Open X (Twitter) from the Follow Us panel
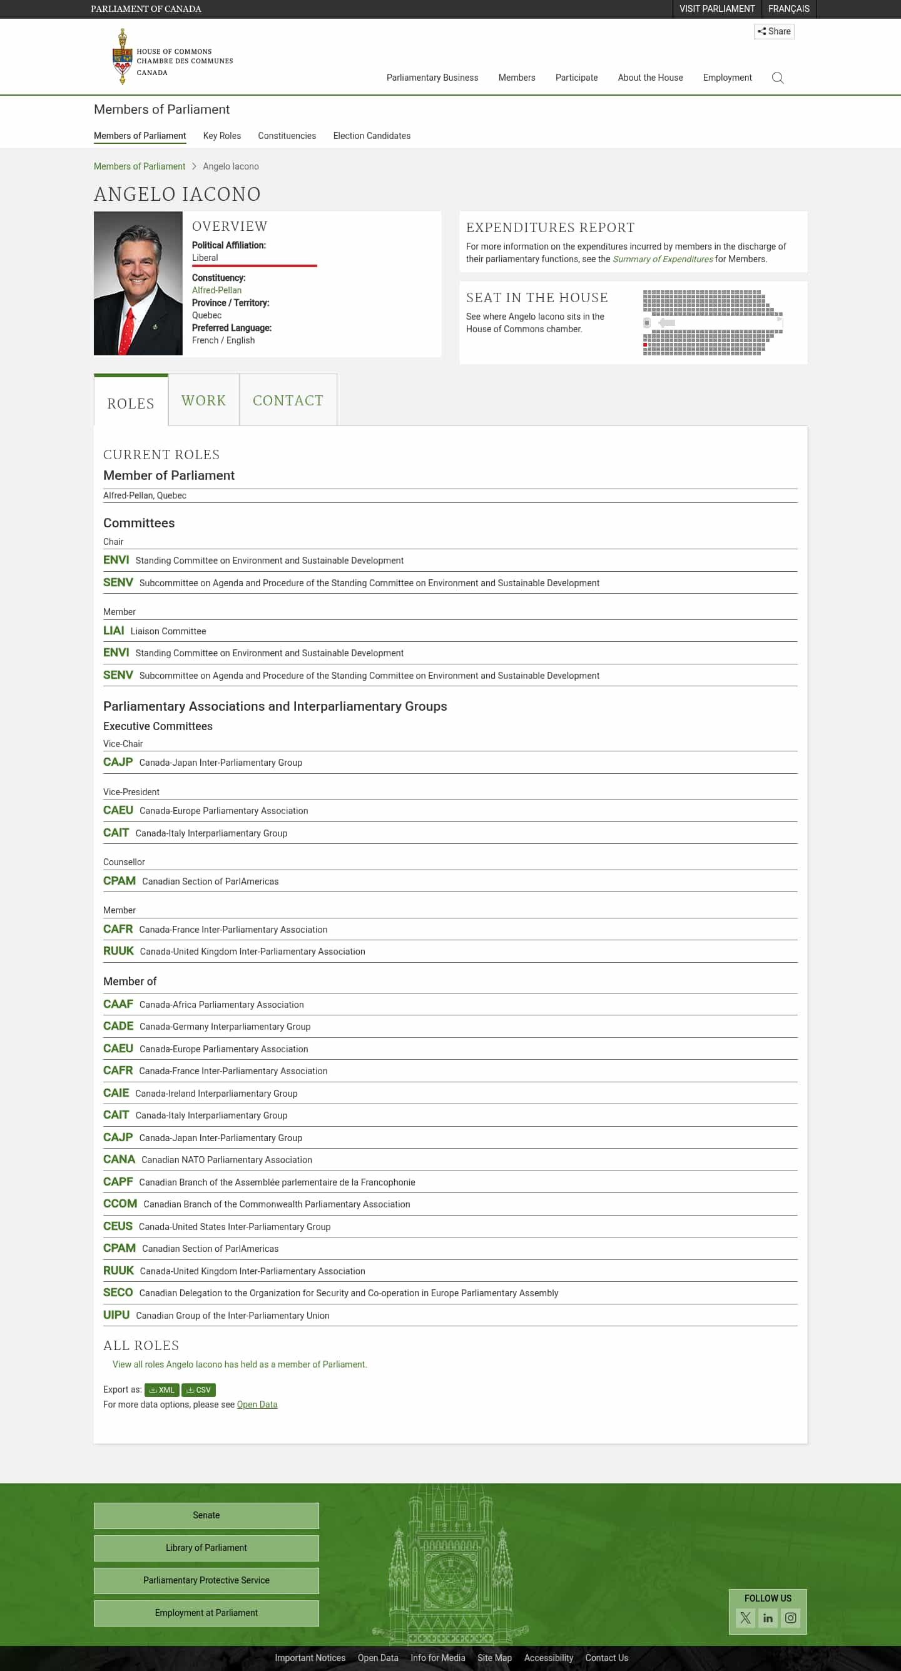Image resolution: width=901 pixels, height=1671 pixels. coord(745,1618)
